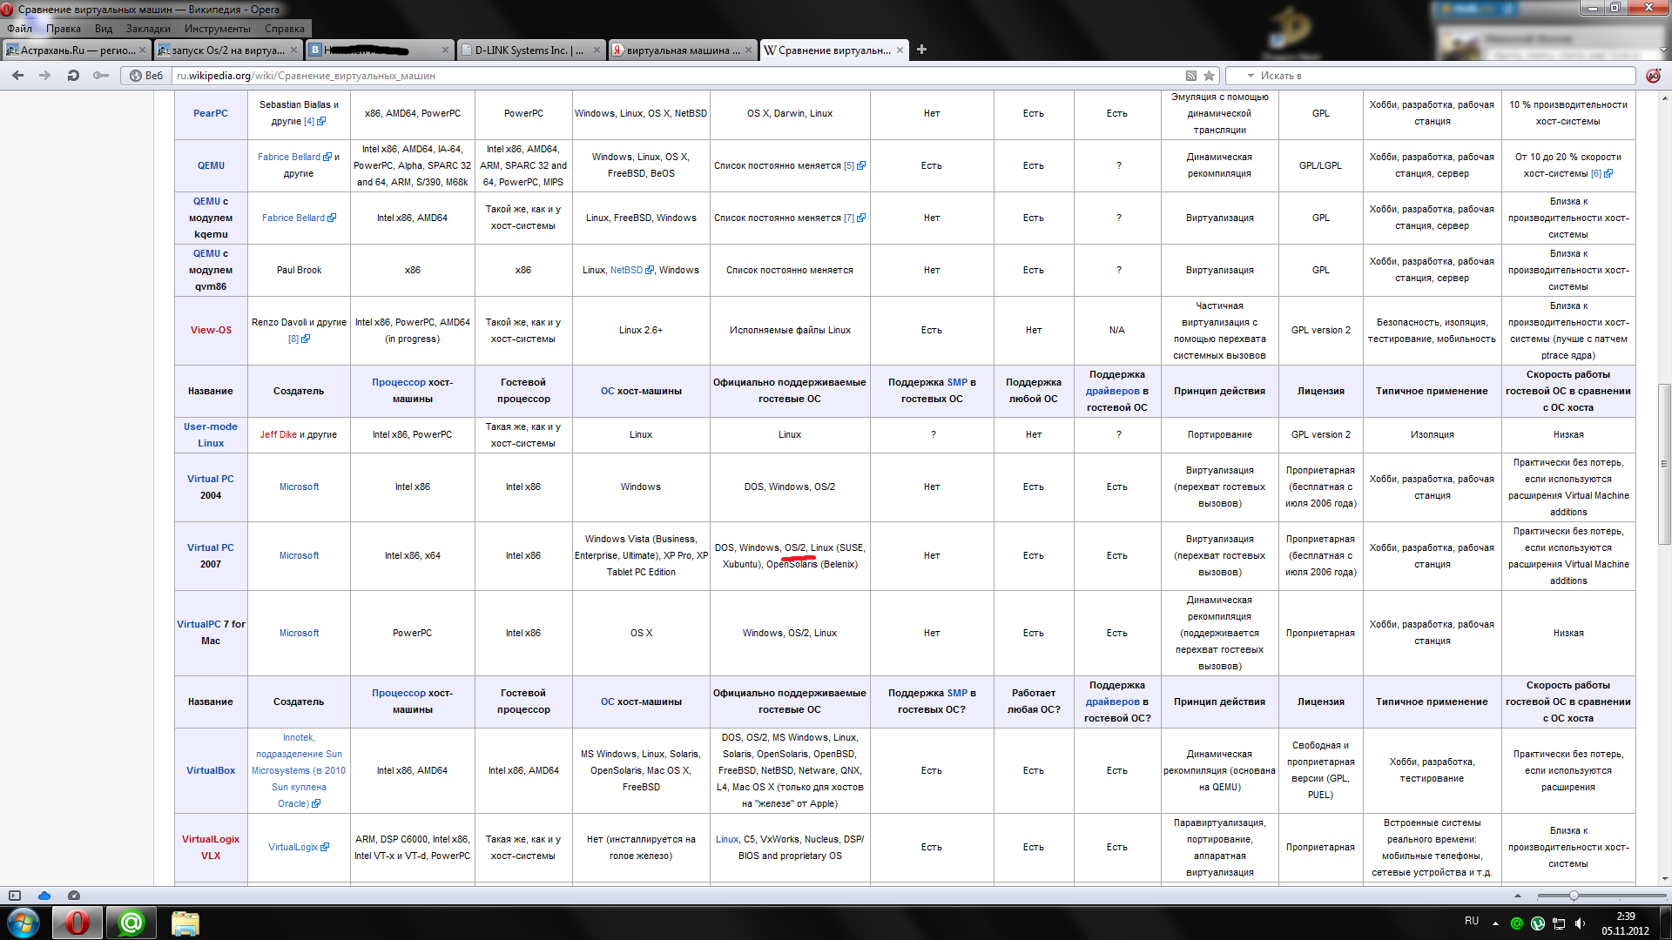This screenshot has width=1672, height=940.
Task: Open the Mail.Ru Agent taskbar icon
Action: 131,923
